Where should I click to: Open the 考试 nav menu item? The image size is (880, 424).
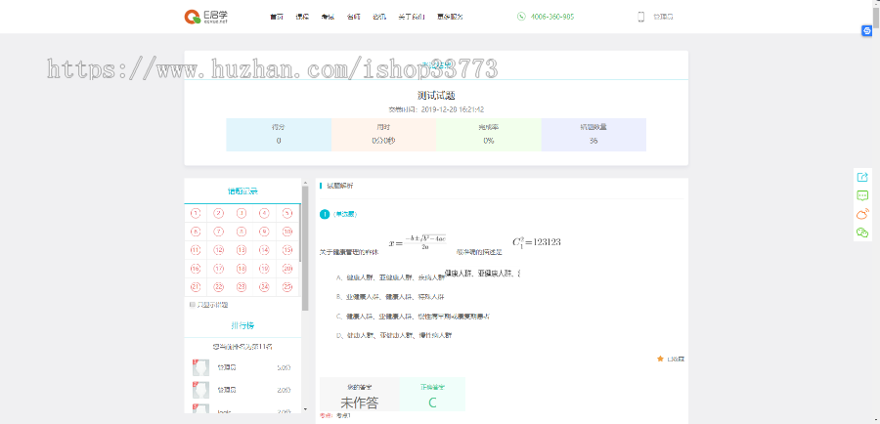tap(328, 17)
